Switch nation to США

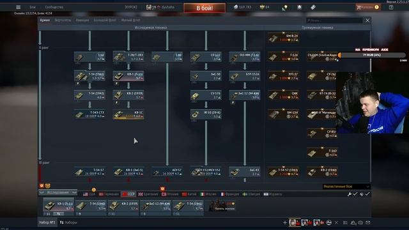pos(89,194)
